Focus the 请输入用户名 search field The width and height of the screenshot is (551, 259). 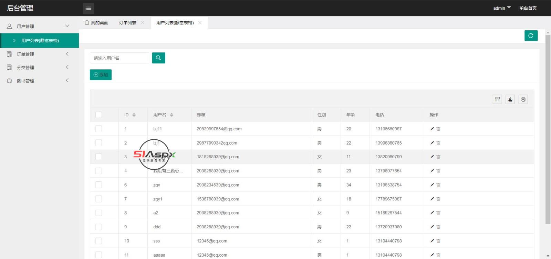point(119,58)
